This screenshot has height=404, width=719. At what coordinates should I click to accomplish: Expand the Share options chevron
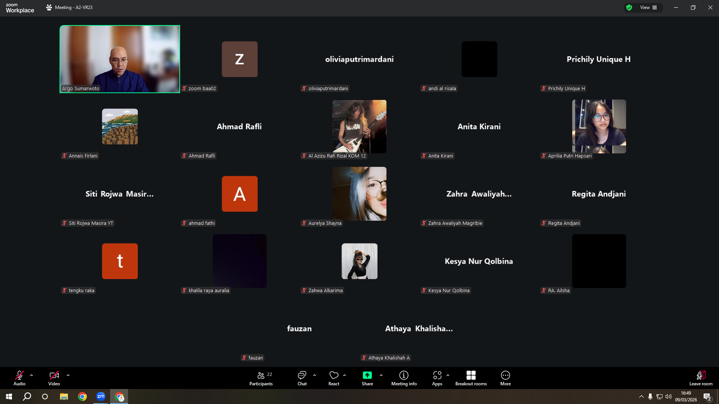pyautogui.click(x=381, y=375)
